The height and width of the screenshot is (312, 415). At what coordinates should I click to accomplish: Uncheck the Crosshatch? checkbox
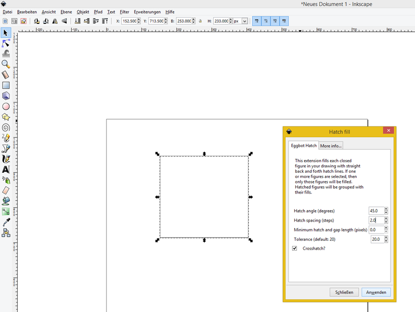pos(294,248)
